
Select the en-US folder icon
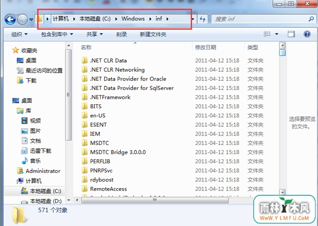coord(84,115)
